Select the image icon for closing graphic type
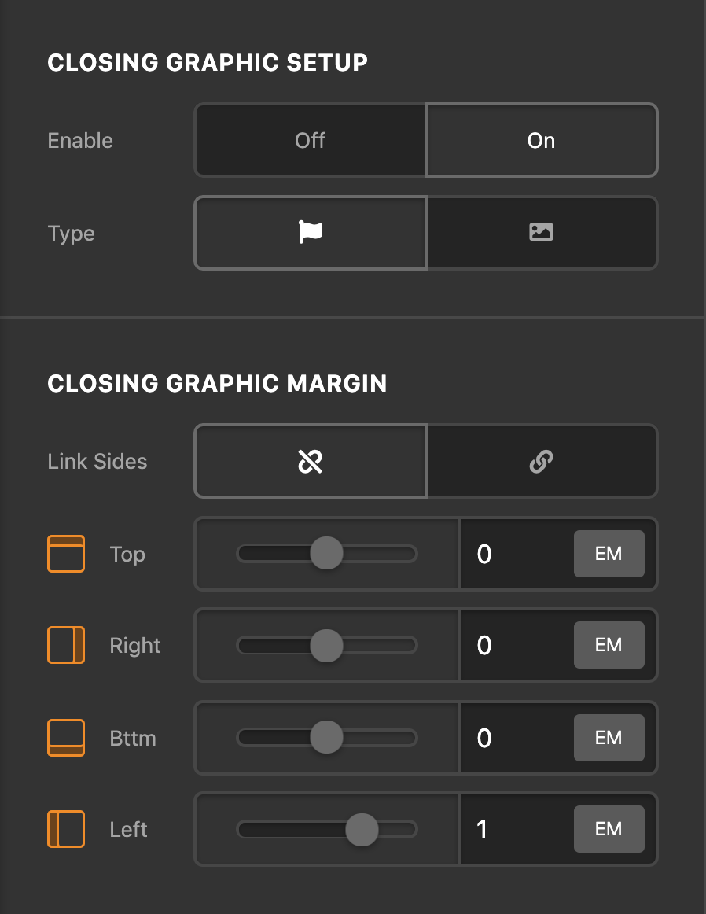Image resolution: width=706 pixels, height=914 pixels. point(542,233)
